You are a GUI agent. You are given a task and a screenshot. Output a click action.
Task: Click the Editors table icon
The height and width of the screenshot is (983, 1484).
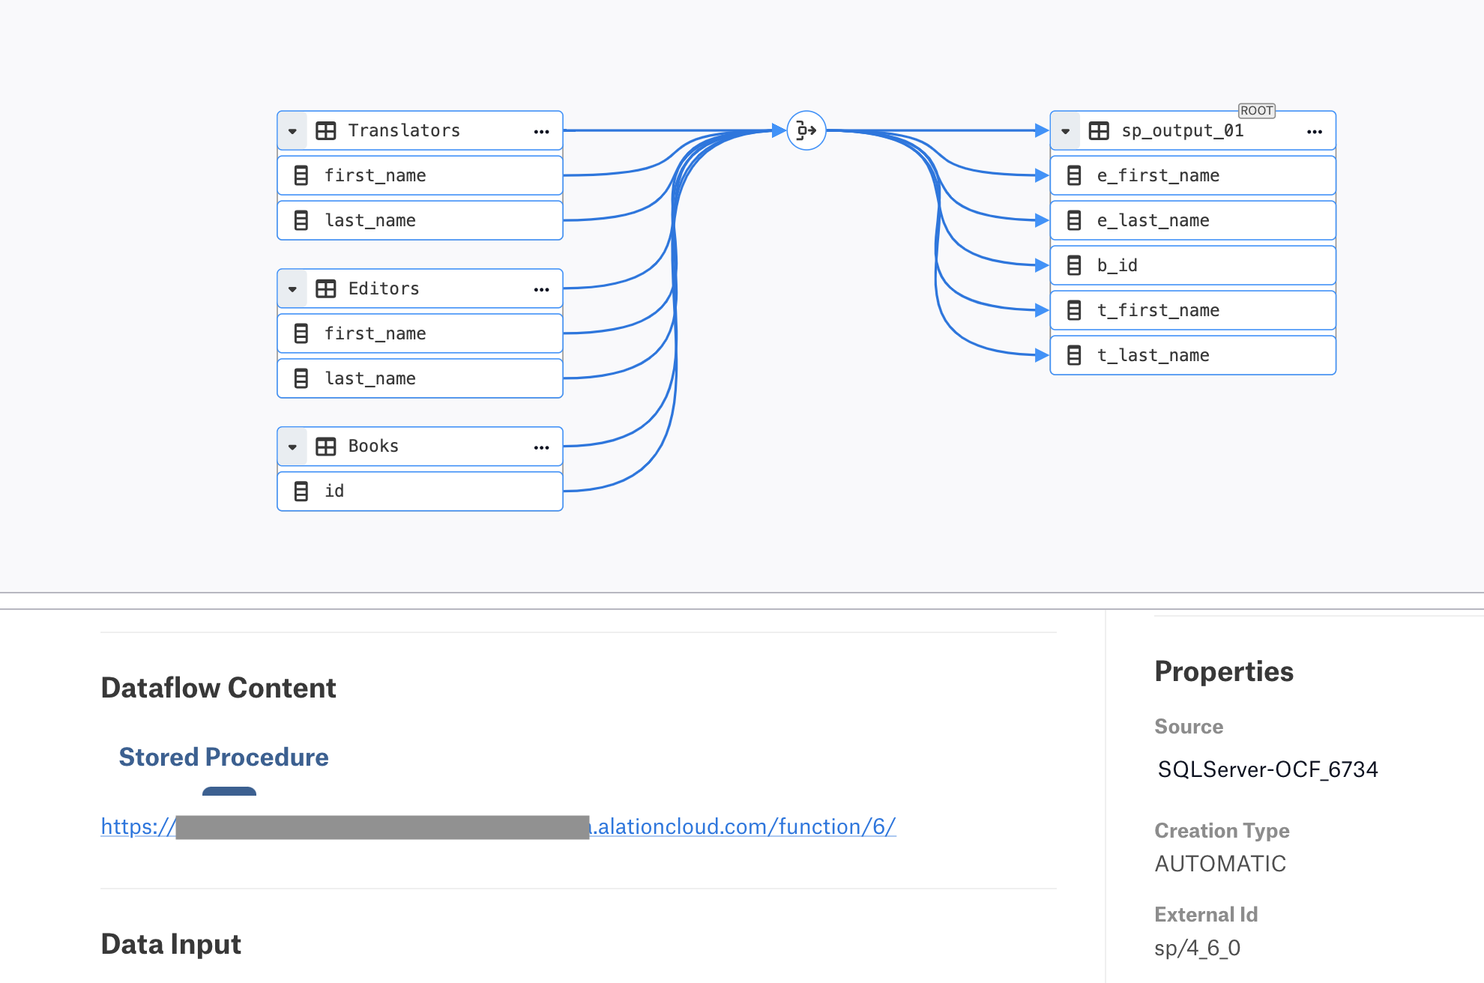[326, 288]
